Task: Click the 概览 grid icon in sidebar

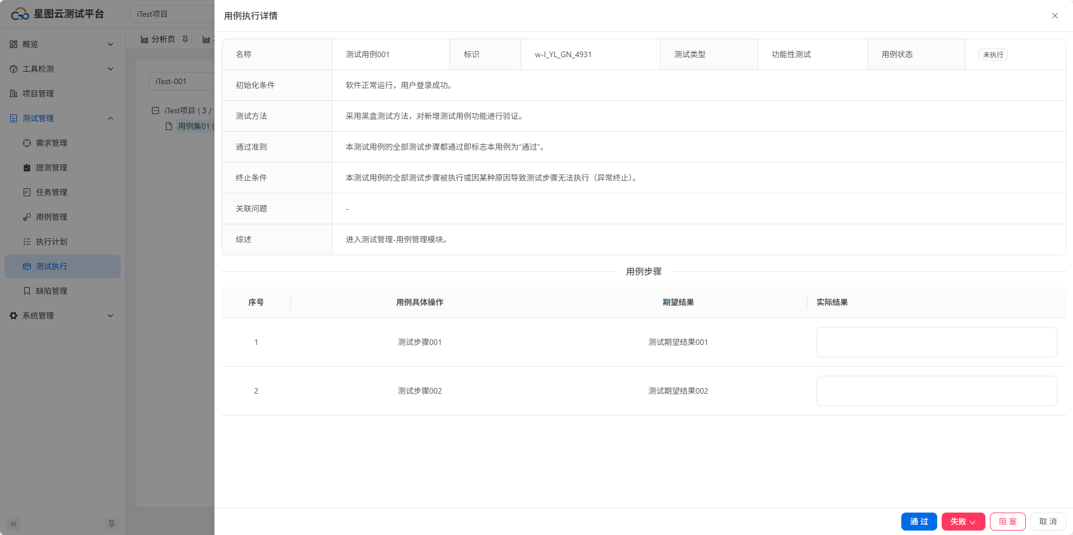Action: coord(13,44)
